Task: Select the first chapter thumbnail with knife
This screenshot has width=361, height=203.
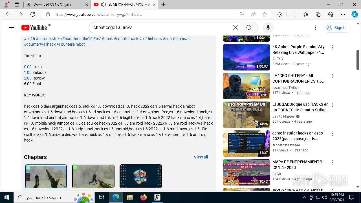Action: pyautogui.click(x=46, y=176)
